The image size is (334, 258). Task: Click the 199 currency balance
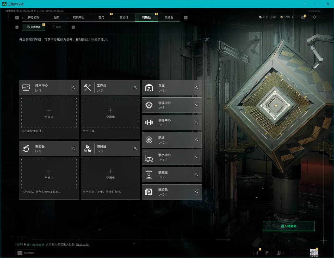(x=285, y=17)
